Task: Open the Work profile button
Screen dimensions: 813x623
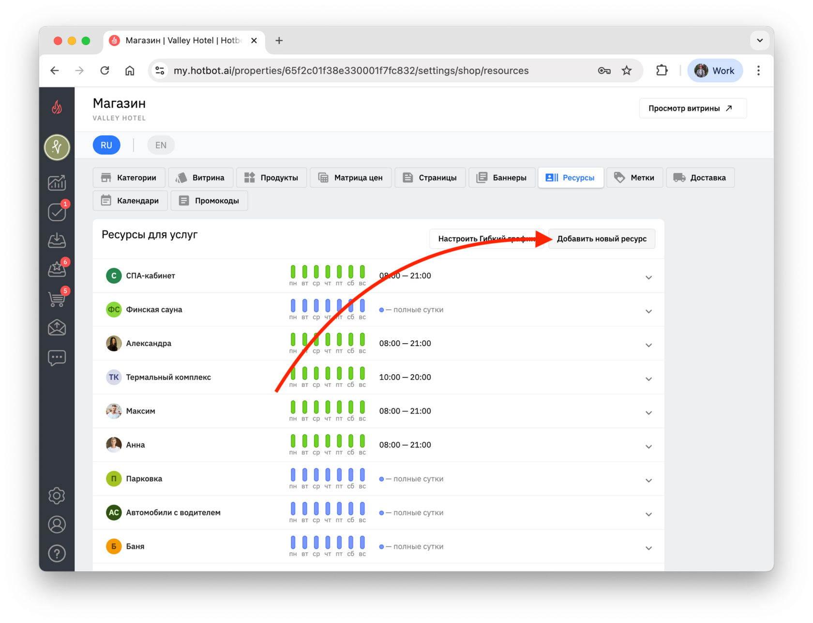Action: coord(715,71)
